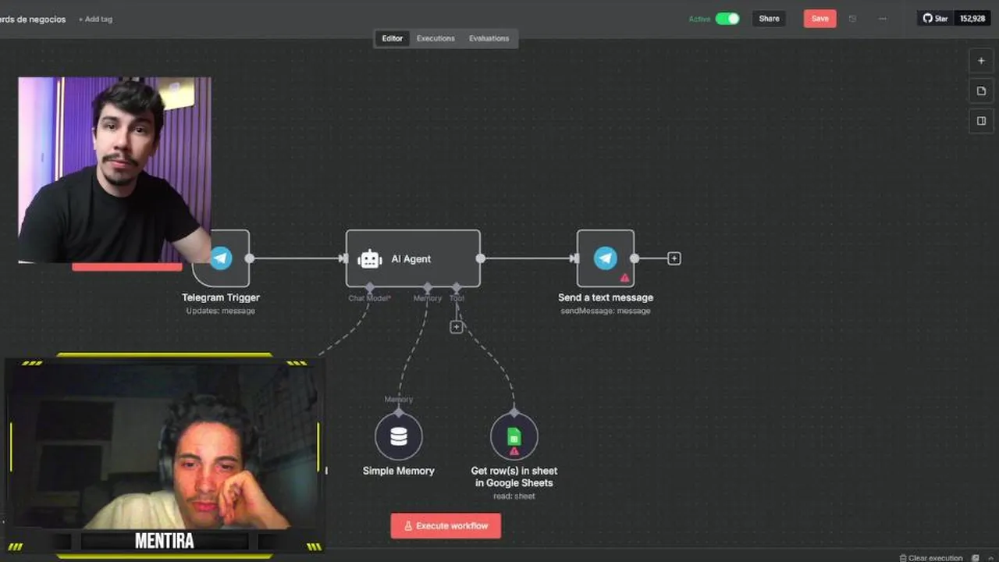
Task: Click the Telegram Trigger label text
Action: (221, 297)
